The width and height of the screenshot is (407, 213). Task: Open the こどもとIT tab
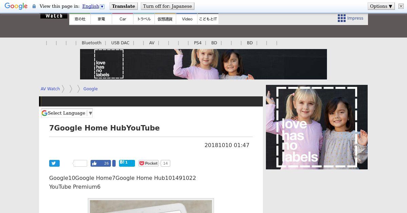coord(208,19)
